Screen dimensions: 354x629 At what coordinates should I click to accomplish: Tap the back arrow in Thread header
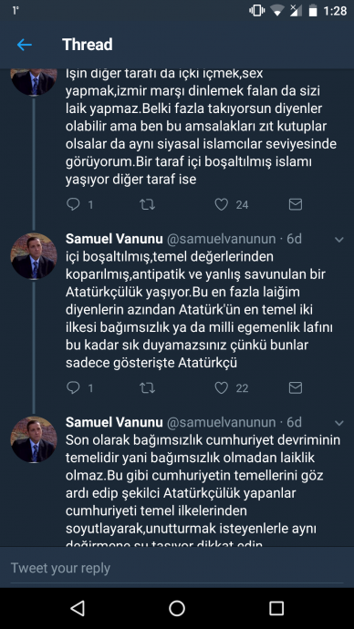(24, 45)
